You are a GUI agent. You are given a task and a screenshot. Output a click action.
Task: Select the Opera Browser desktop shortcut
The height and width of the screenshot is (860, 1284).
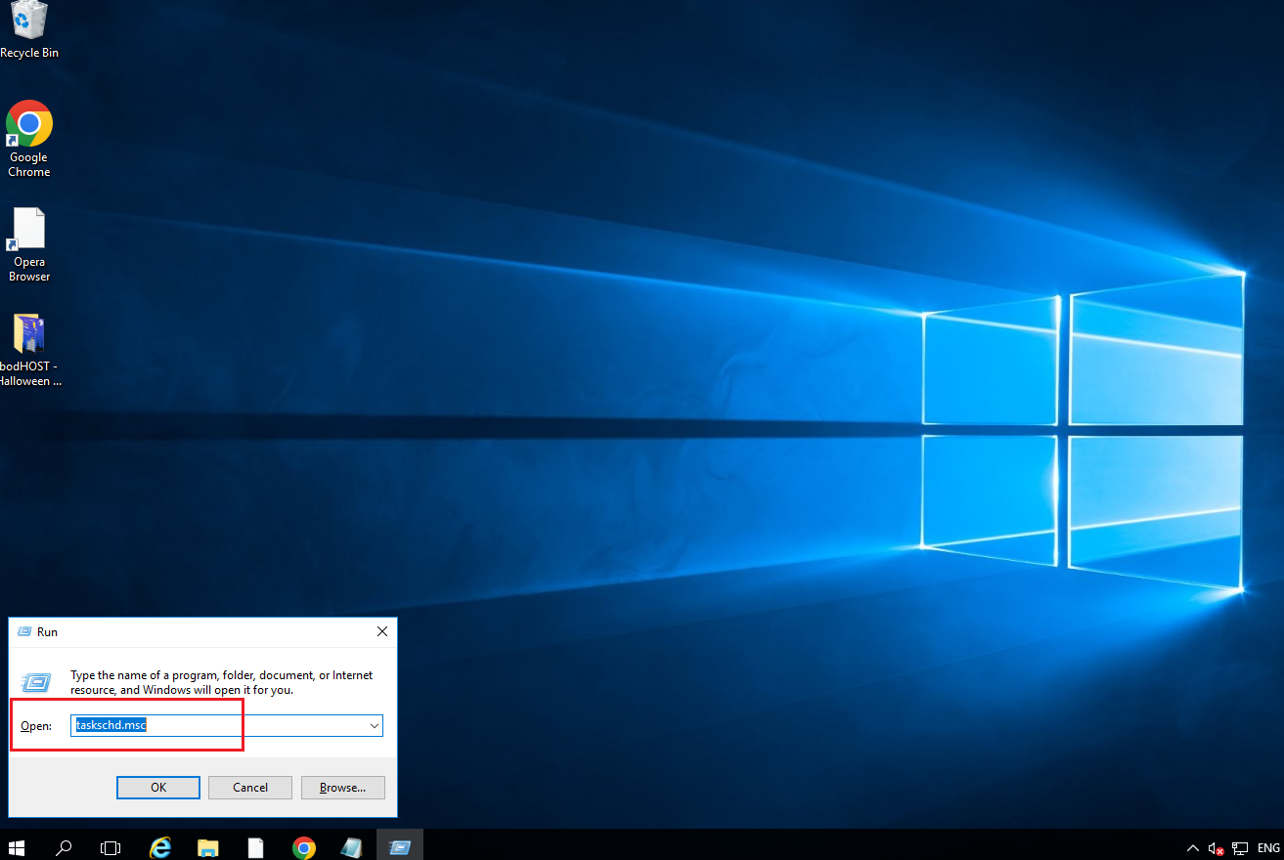[29, 245]
